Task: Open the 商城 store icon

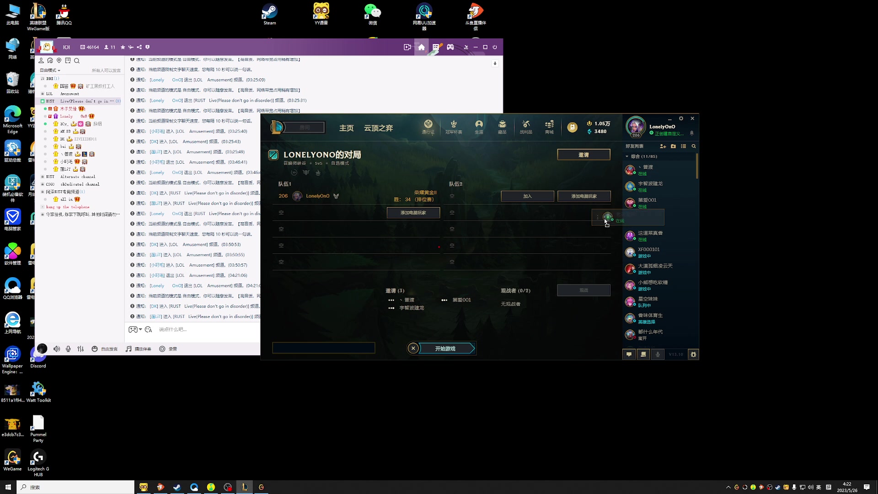Action: coord(549,127)
